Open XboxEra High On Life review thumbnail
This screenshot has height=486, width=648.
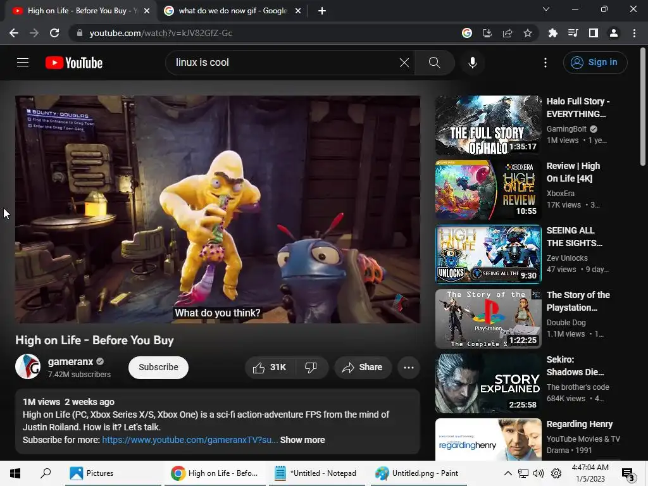[489, 190]
